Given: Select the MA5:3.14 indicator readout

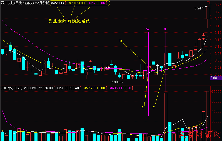Looking at the screenshot, I should [57, 3].
